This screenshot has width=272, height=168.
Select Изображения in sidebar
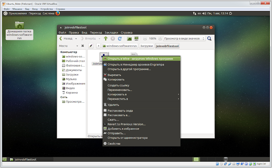point(74,84)
